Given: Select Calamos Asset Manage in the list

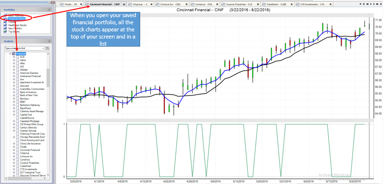Looking at the screenshot, I should [x=32, y=111].
